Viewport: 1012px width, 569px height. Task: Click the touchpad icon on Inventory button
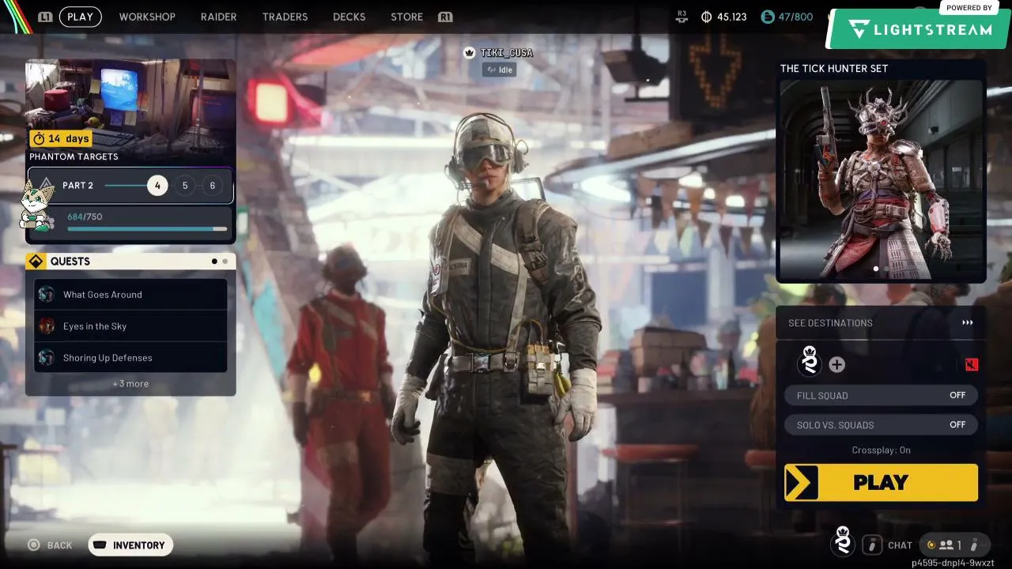[100, 545]
